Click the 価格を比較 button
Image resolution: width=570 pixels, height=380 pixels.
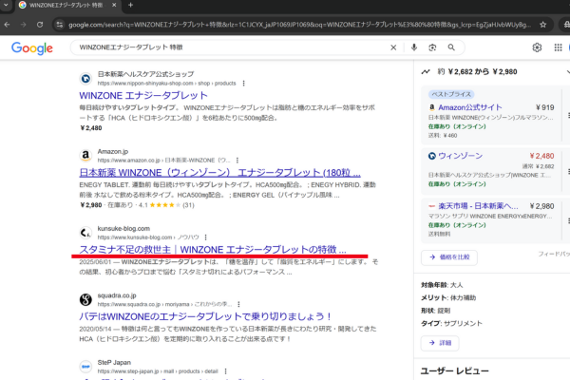(x=449, y=257)
